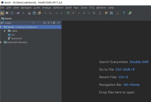This screenshot has width=151, height=102.
Task: Open Settings with the wrench icon
Action: pyautogui.click(x=106, y=13)
